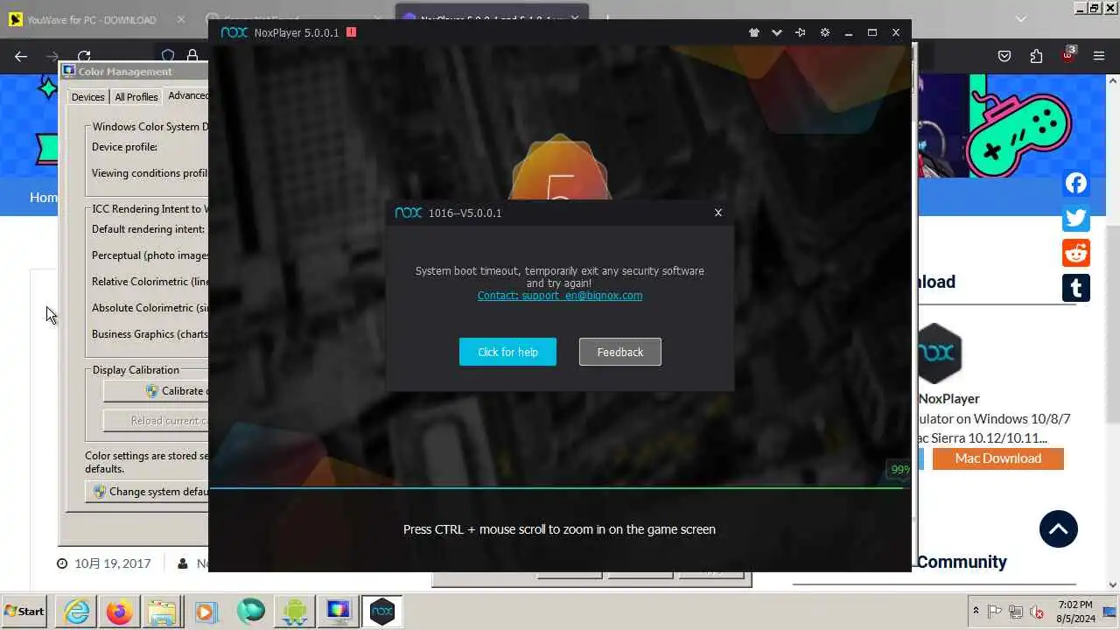1120x630 pixels.
Task: Click the Save to Pocket icon
Action: pos(1004,56)
